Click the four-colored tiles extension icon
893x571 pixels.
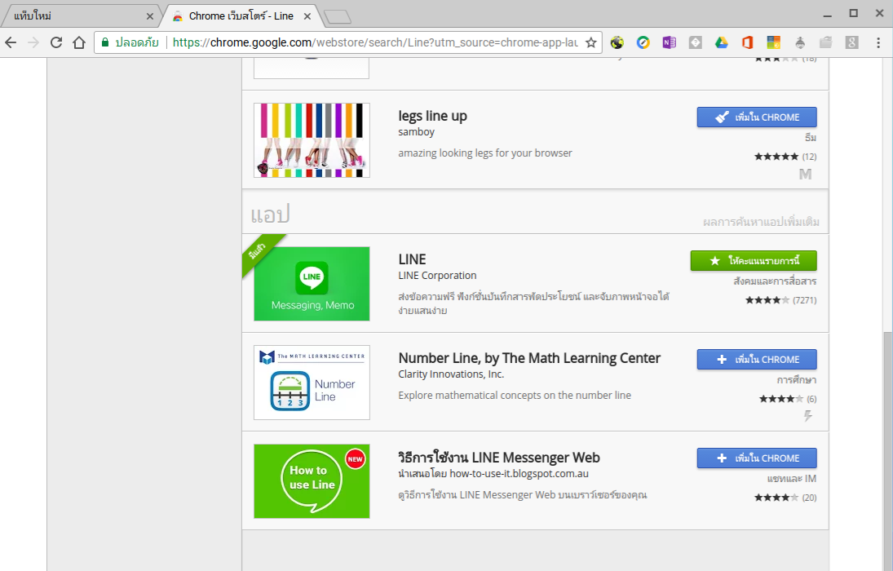(773, 42)
